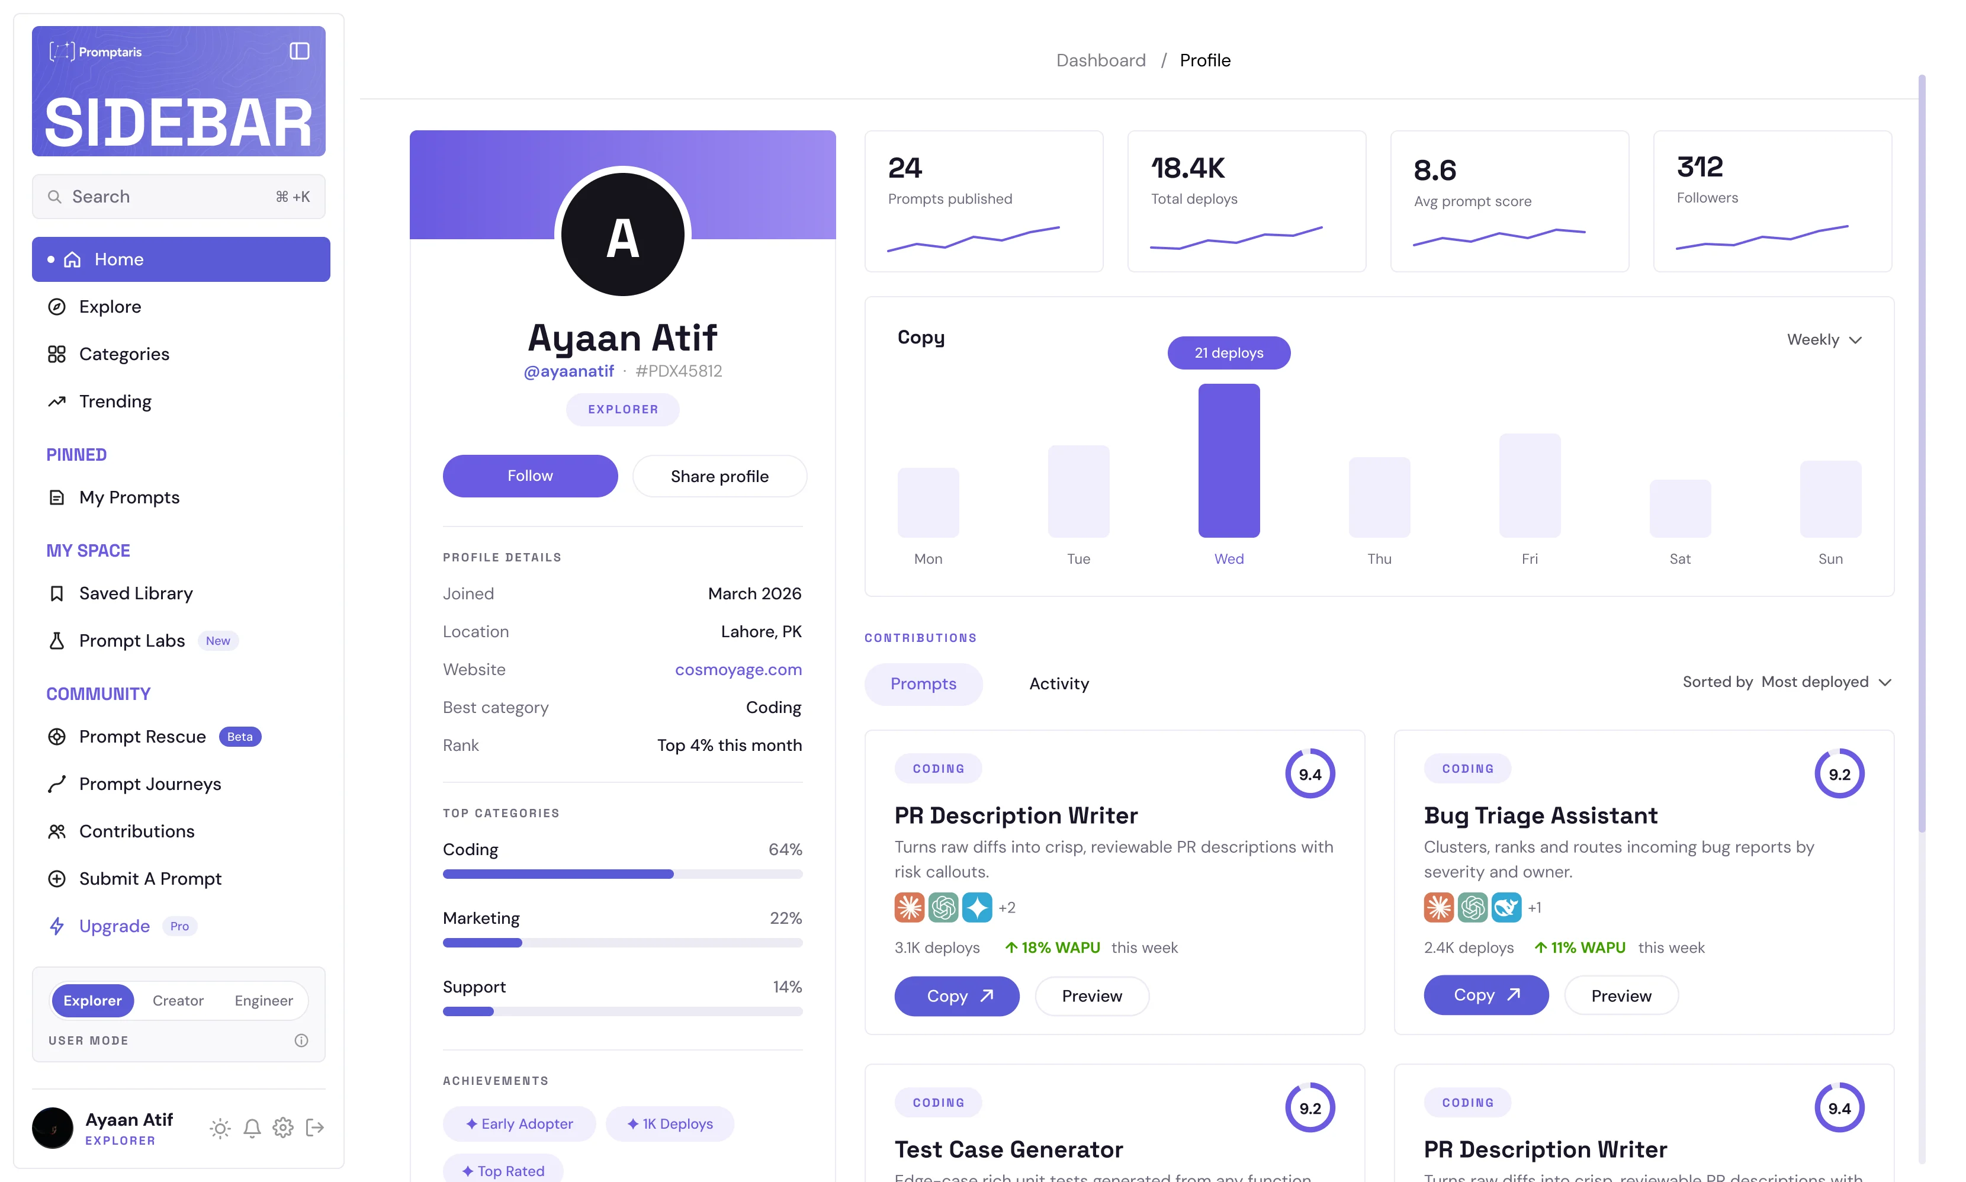
Task: Click the Saved Library bookmark icon
Action: (x=56, y=593)
